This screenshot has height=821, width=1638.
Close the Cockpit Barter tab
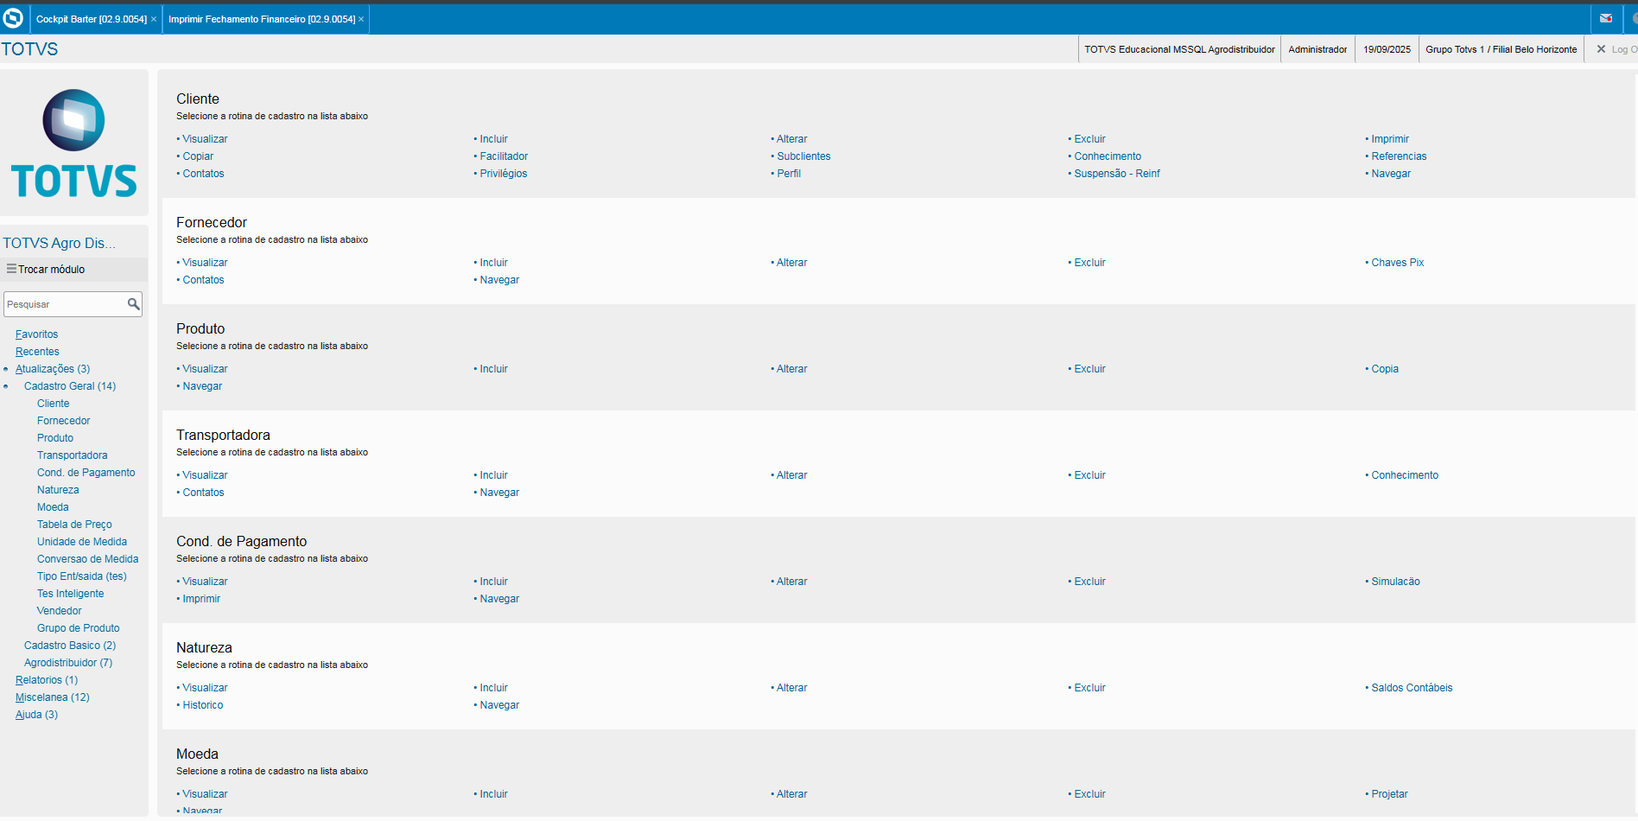tap(154, 19)
